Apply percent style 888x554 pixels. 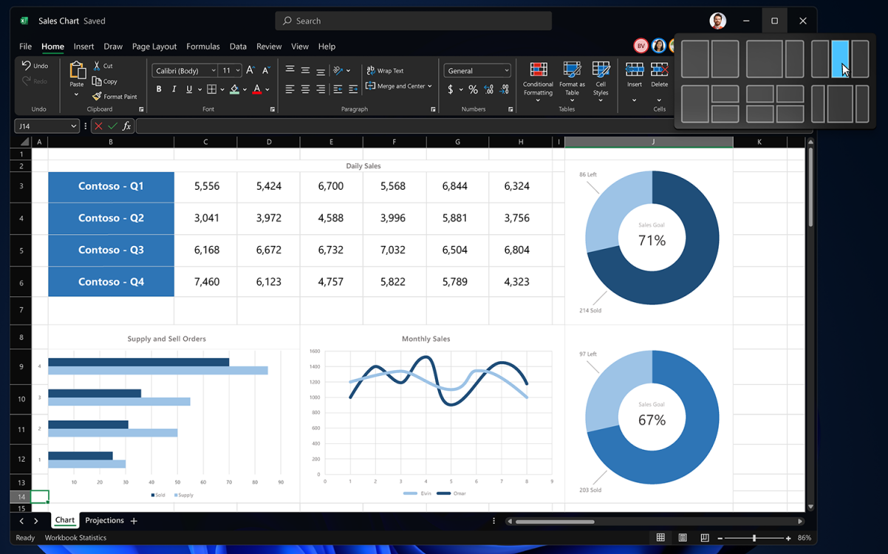click(474, 89)
